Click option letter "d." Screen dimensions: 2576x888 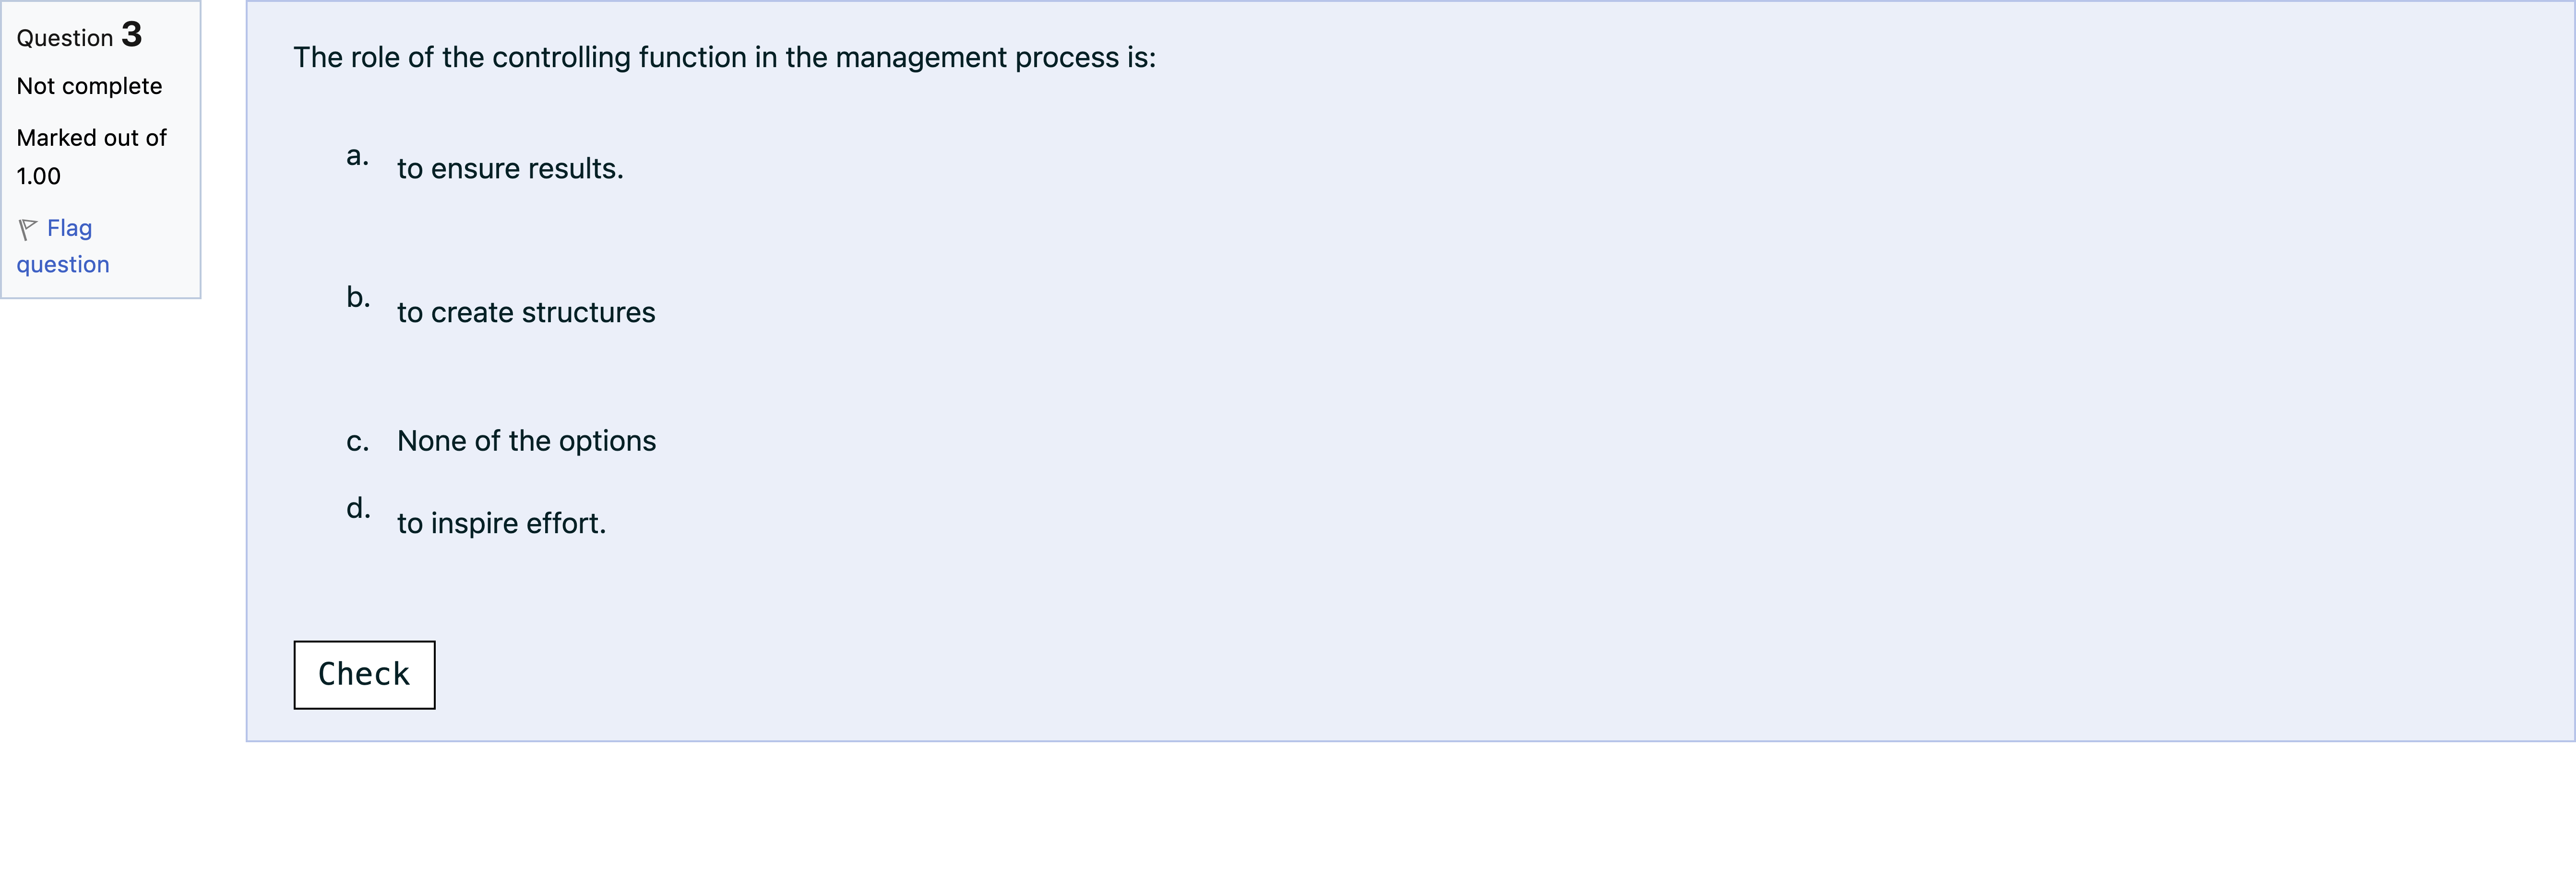(x=358, y=508)
